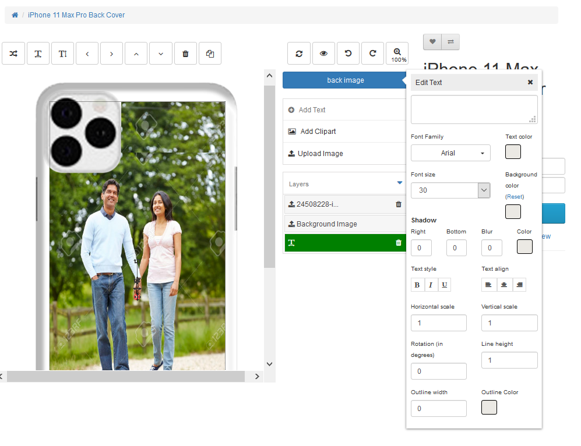The height and width of the screenshot is (446, 581).
Task: Delete the 24508228 image layer
Action: coord(399,204)
